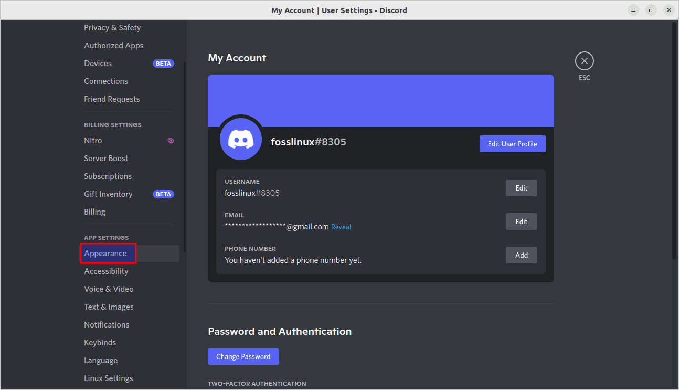Click Change Password button
Screen dimensions: 679x390
[x=243, y=356]
